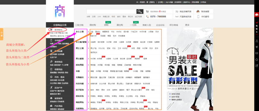Select the POLO衫 subcategory link
Viewport: 259px width, 111px height.
102,48
